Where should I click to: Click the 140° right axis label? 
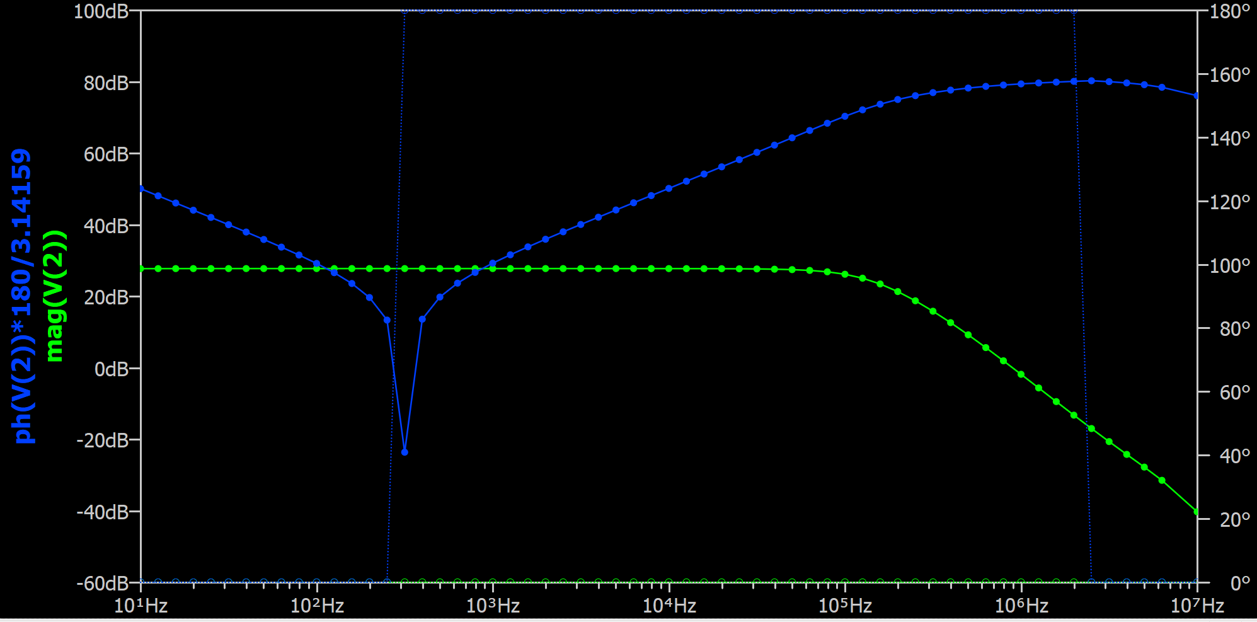pyautogui.click(x=1229, y=138)
